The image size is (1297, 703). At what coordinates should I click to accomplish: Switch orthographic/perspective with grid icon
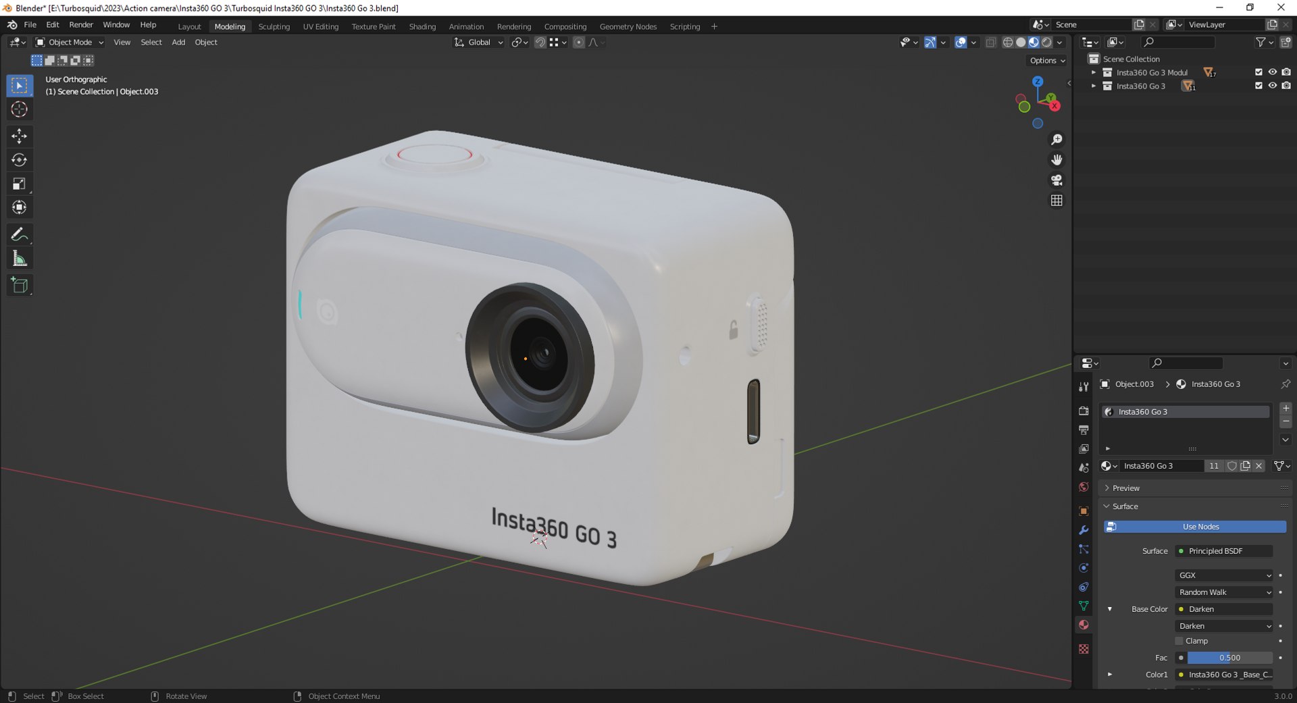(x=1057, y=201)
